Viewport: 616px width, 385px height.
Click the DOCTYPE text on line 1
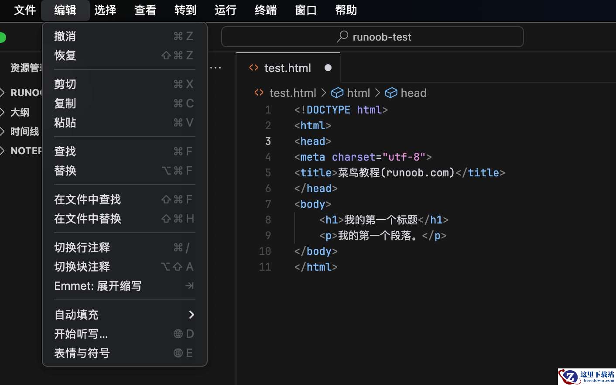click(328, 110)
